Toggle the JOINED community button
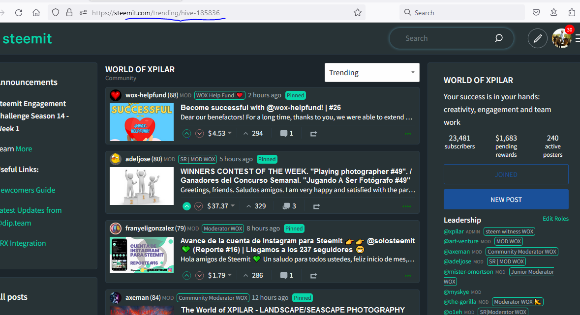This screenshot has height=315, width=580. (506, 174)
